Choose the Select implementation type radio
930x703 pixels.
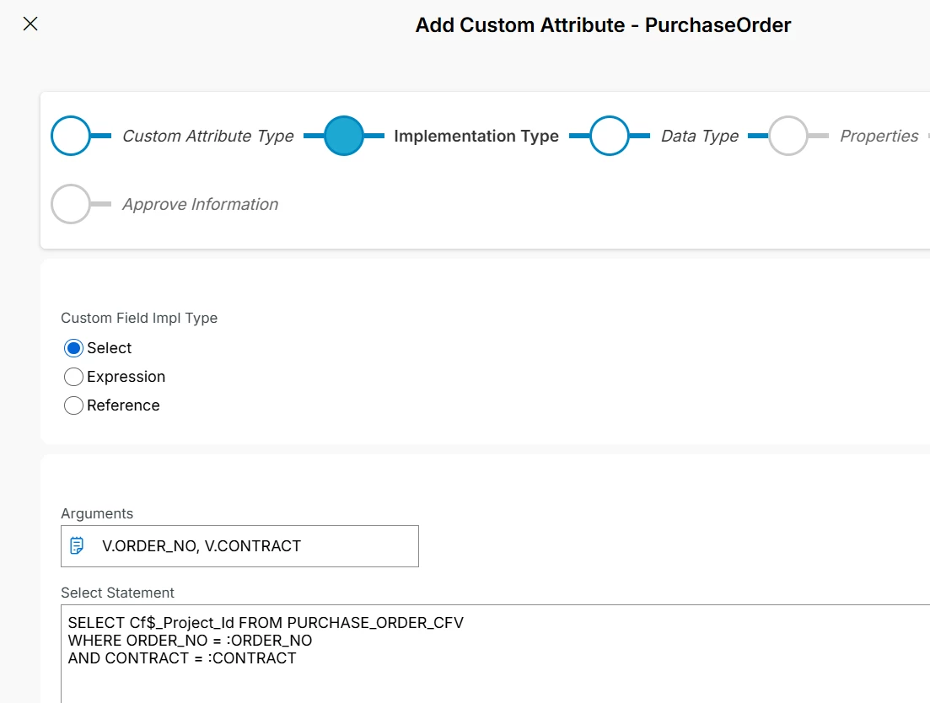coord(74,348)
